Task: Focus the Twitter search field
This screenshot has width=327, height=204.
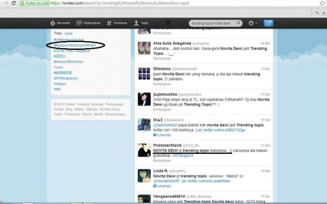Action: click(x=215, y=23)
